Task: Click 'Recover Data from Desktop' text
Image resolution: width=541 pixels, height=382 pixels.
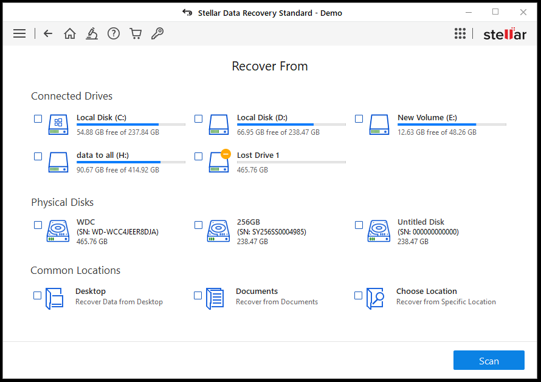Action: coord(119,302)
